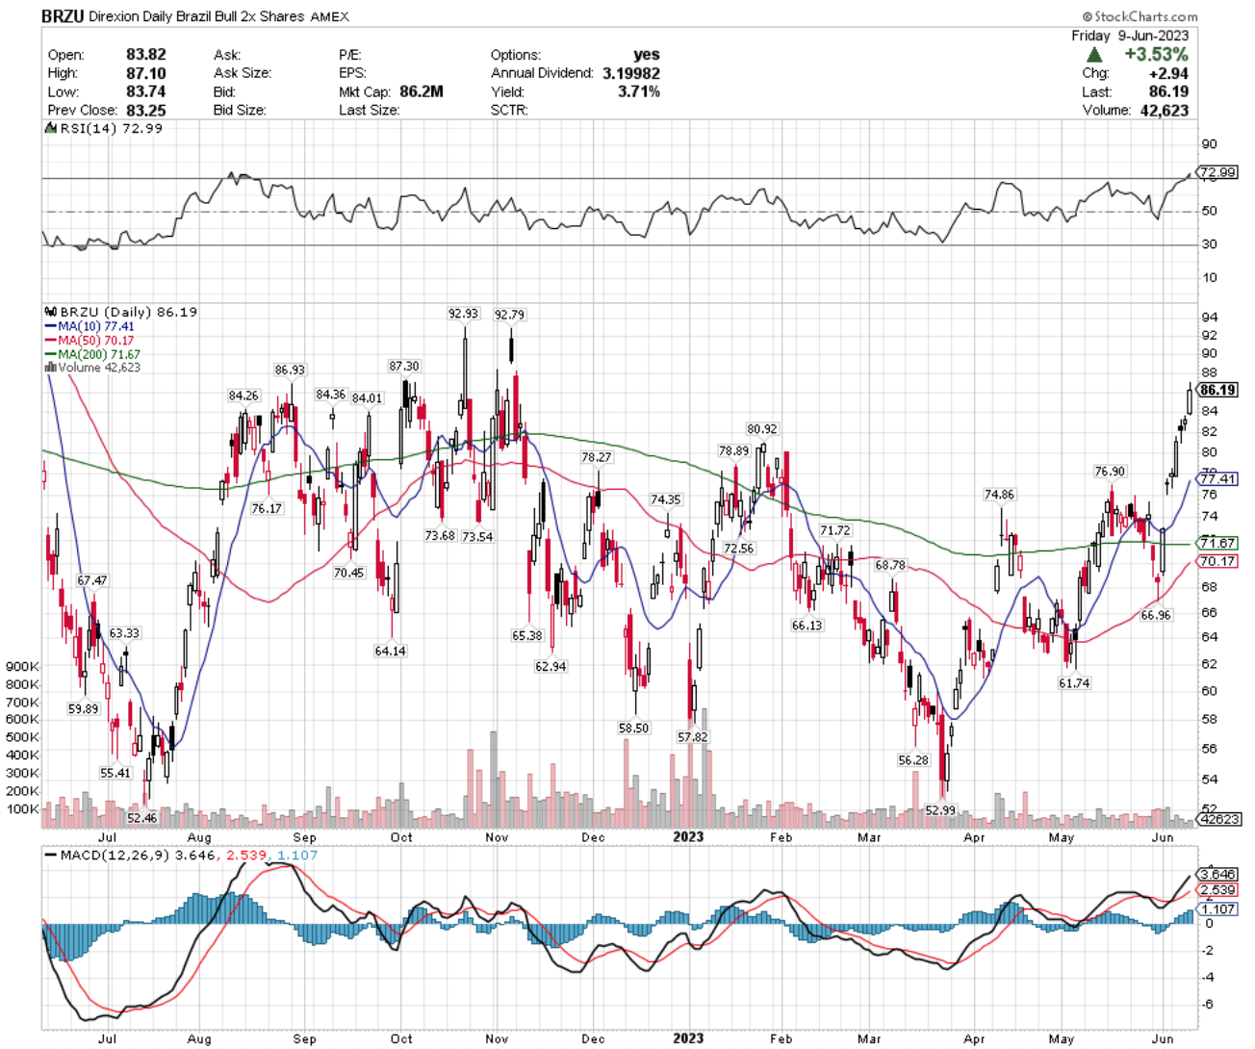The width and height of the screenshot is (1255, 1049).
Task: Click the green up-arrow change indicator
Action: tap(1094, 55)
